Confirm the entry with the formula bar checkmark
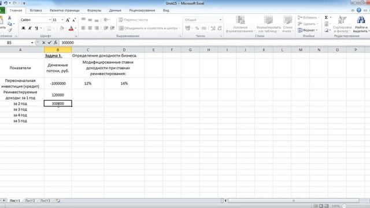 50,43
